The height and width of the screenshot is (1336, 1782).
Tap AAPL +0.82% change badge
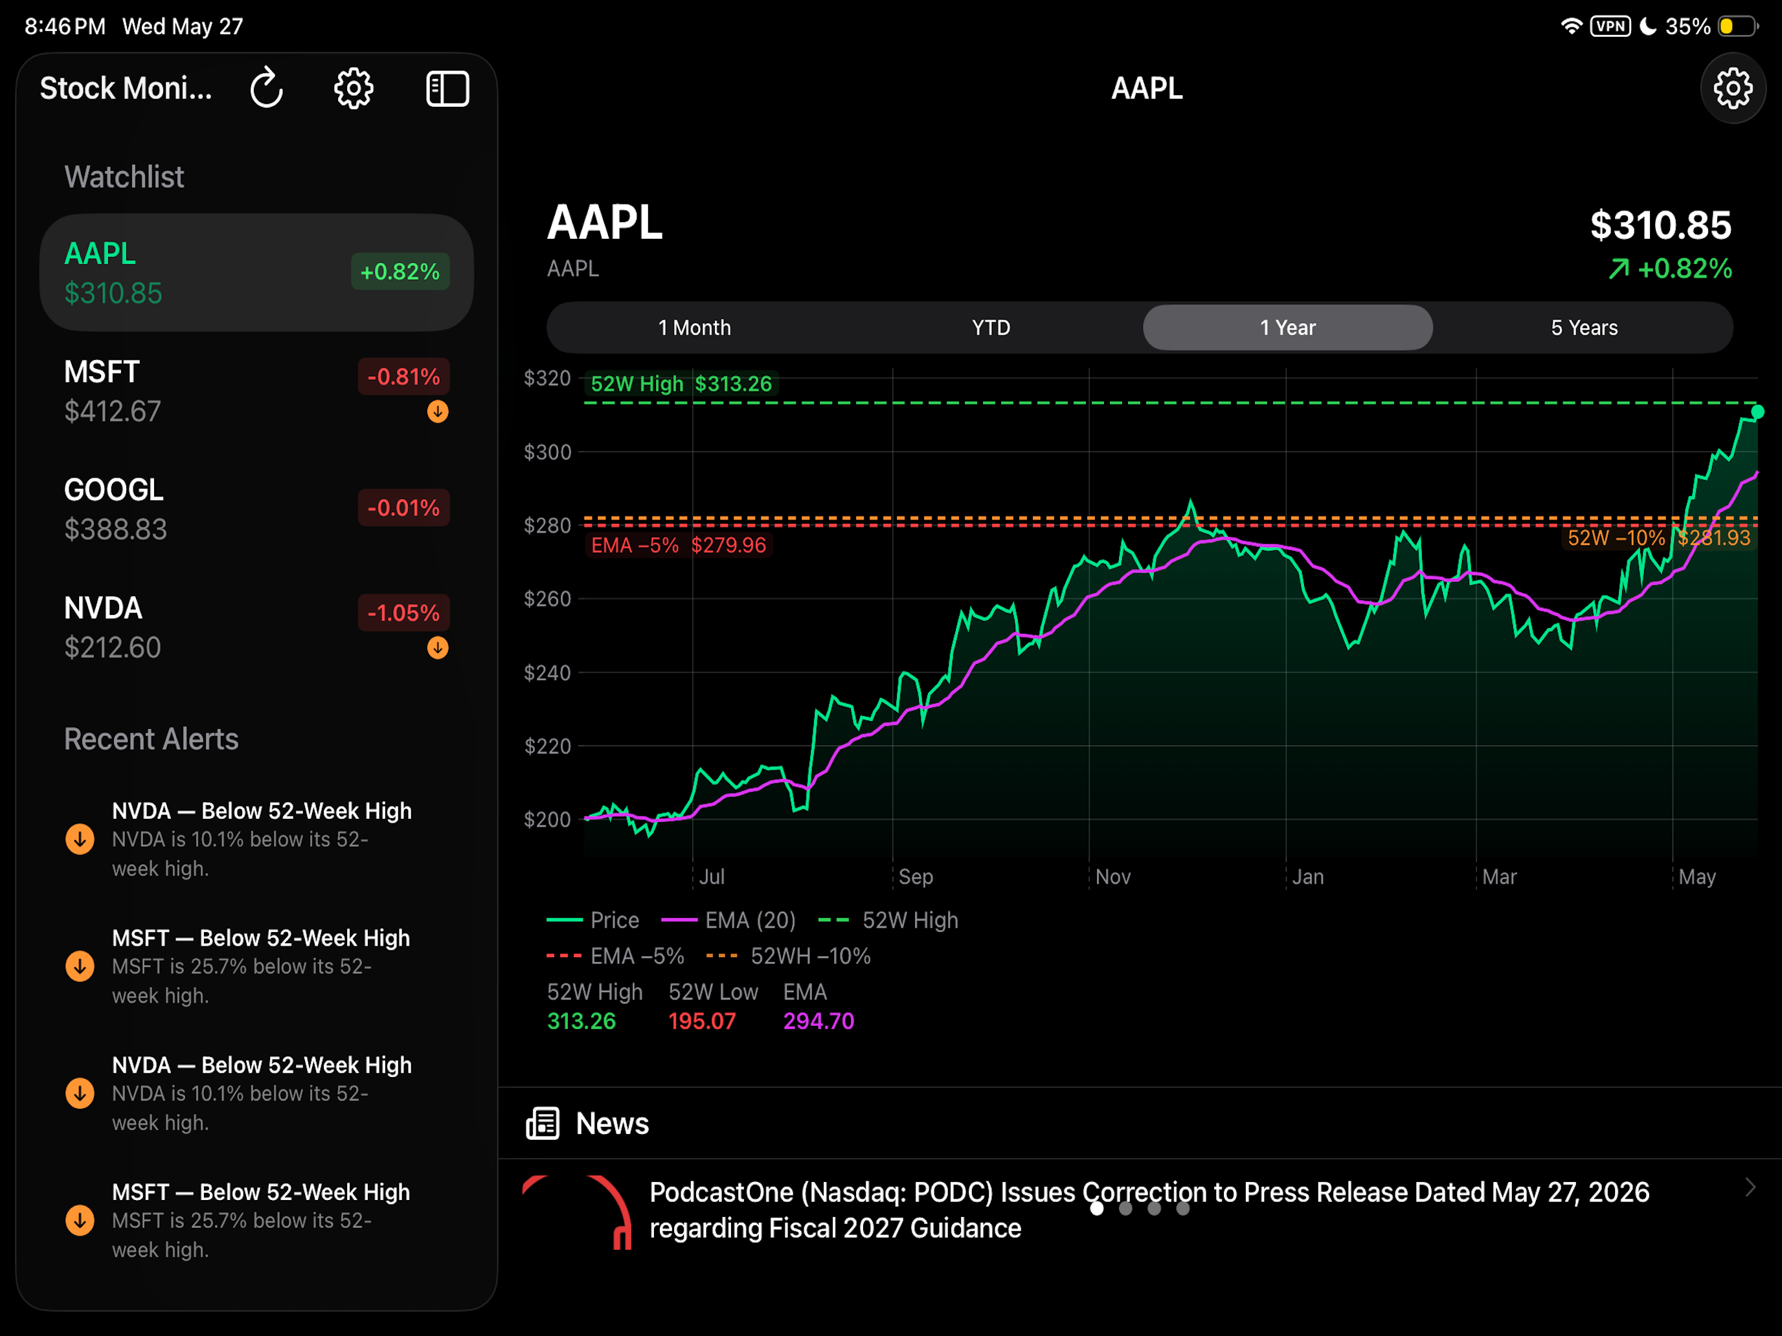coord(400,271)
